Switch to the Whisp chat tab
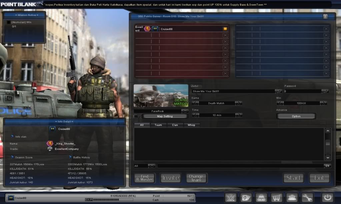Screen dimensions: 341x204 coord(191,125)
